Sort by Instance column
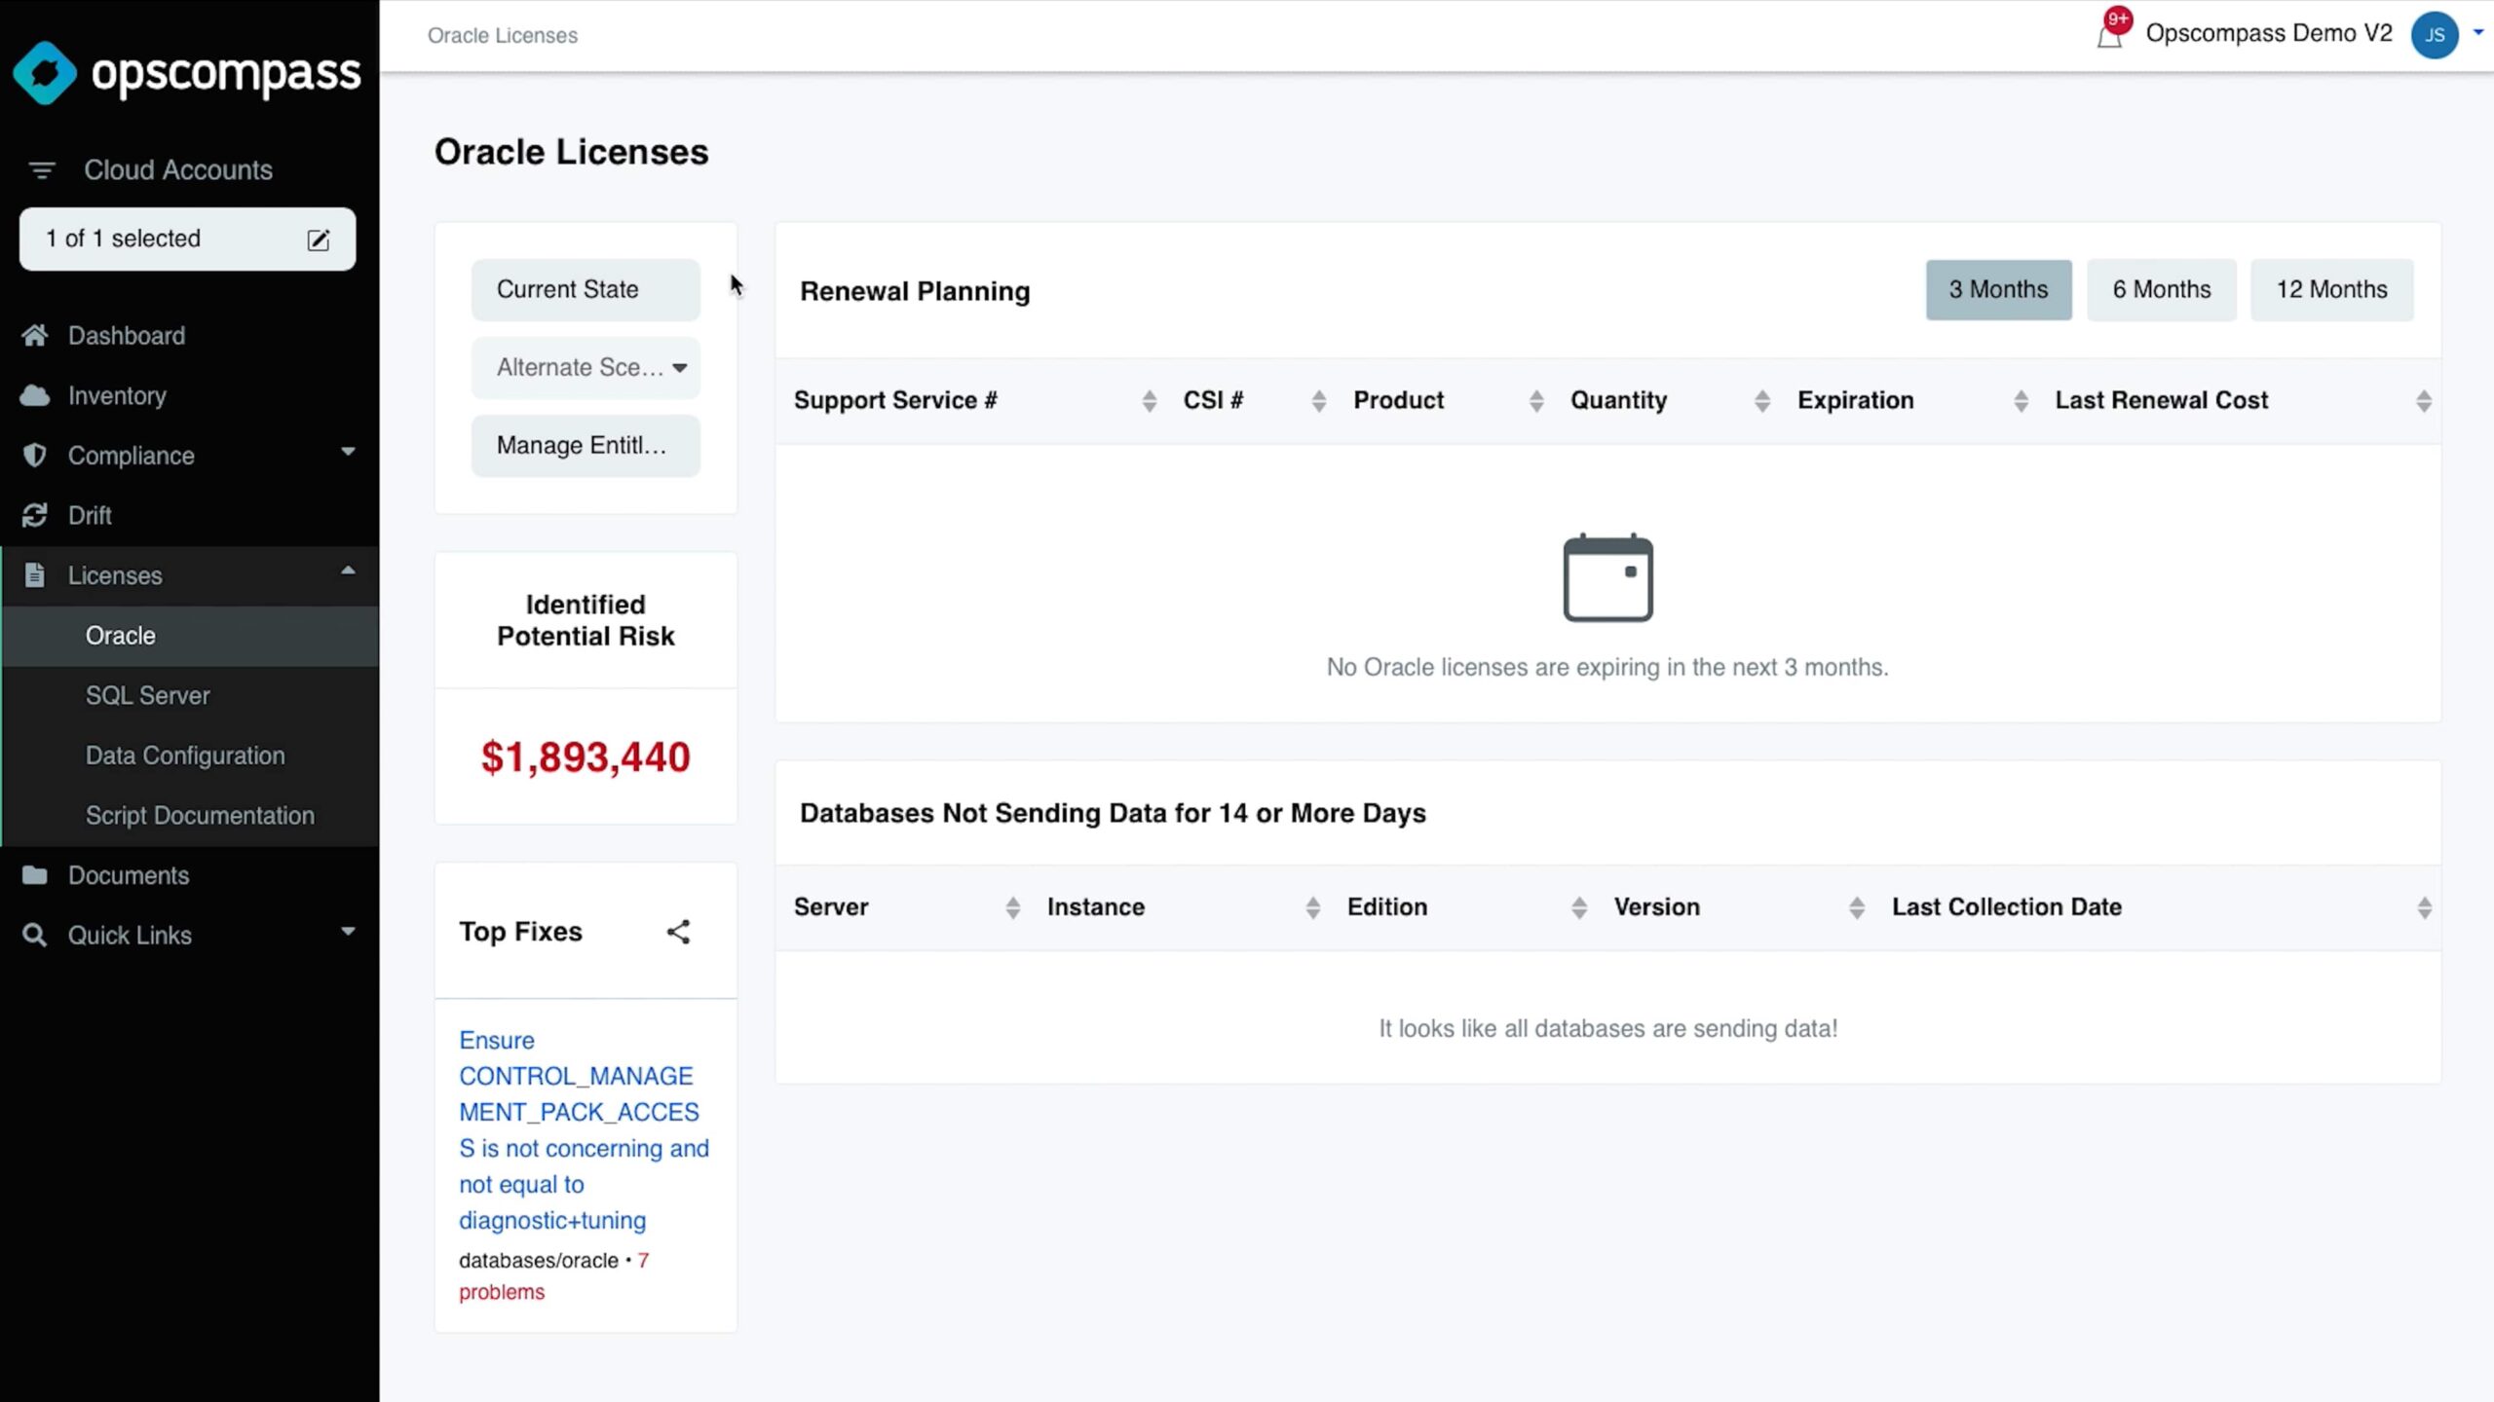 tap(1313, 908)
